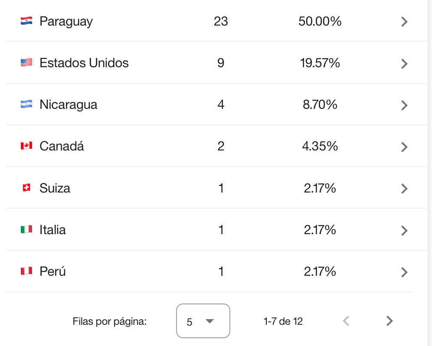The height and width of the screenshot is (346, 432).
Task: Go to next page of results
Action: [389, 321]
